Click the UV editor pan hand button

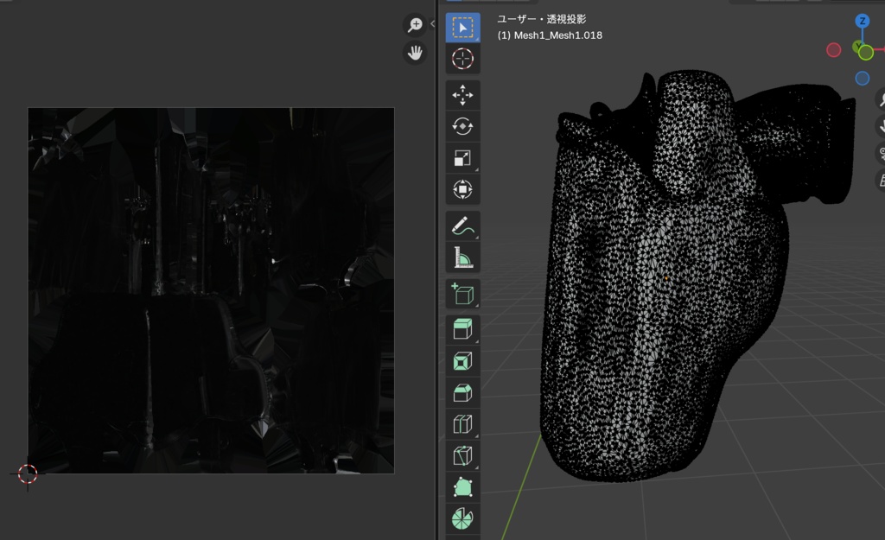(415, 53)
